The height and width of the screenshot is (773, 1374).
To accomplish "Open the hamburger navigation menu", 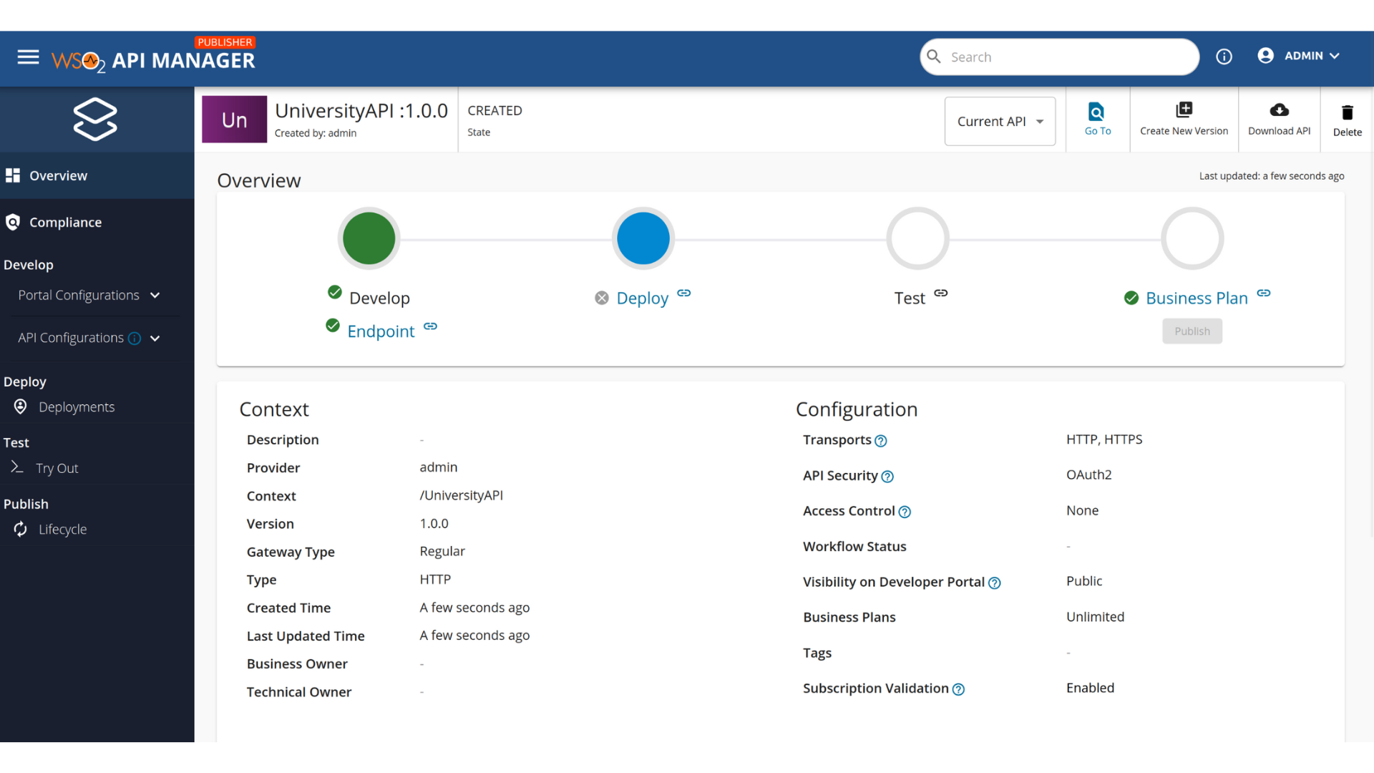I will point(28,57).
